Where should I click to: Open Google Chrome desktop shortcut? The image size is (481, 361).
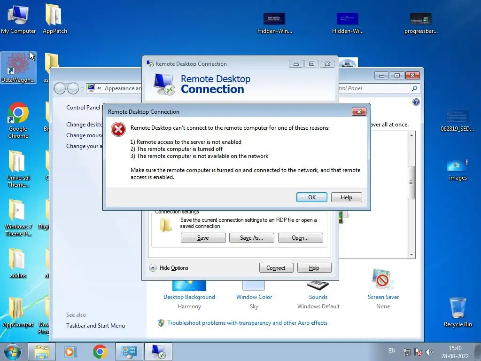[18, 120]
